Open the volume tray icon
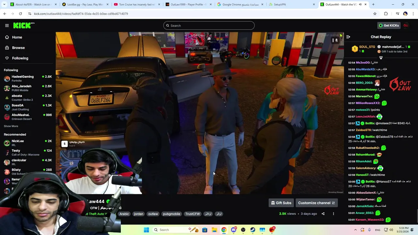The image size is (418, 235). pyautogui.click(x=392, y=230)
